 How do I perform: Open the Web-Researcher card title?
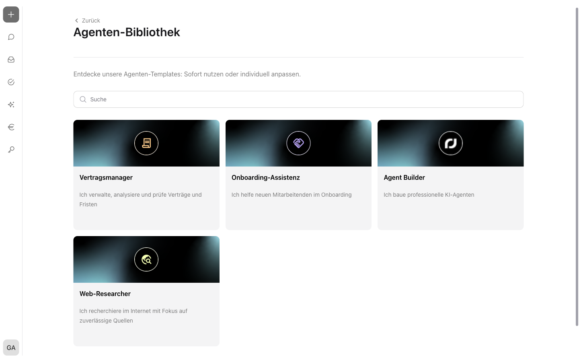point(105,294)
